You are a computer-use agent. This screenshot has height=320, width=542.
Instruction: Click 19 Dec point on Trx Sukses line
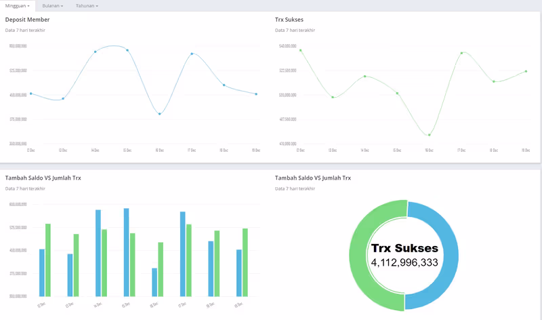pyautogui.click(x=526, y=71)
